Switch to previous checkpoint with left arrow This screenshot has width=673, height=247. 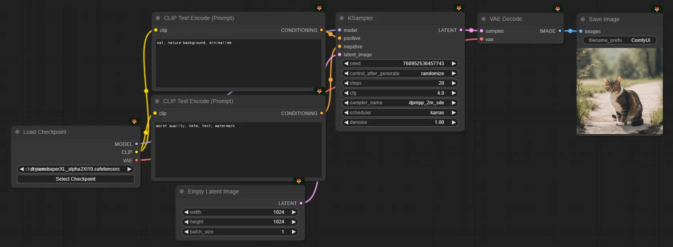[x=22, y=169]
